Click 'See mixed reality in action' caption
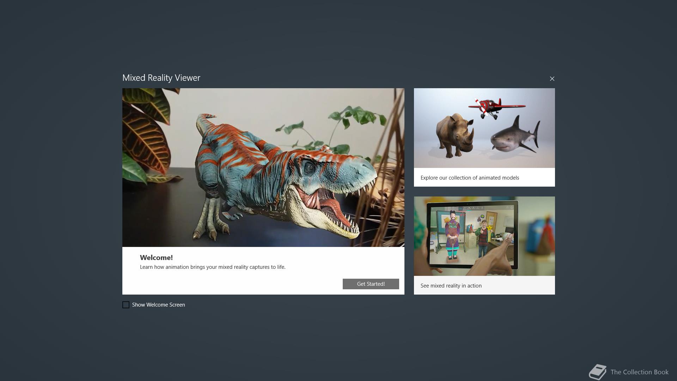The width and height of the screenshot is (677, 381). (x=451, y=286)
